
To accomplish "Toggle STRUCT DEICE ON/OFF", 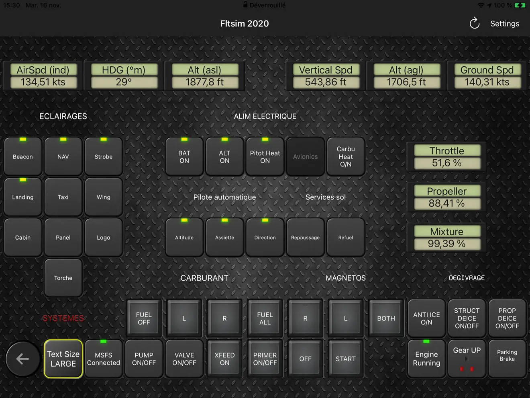I will pos(467,318).
